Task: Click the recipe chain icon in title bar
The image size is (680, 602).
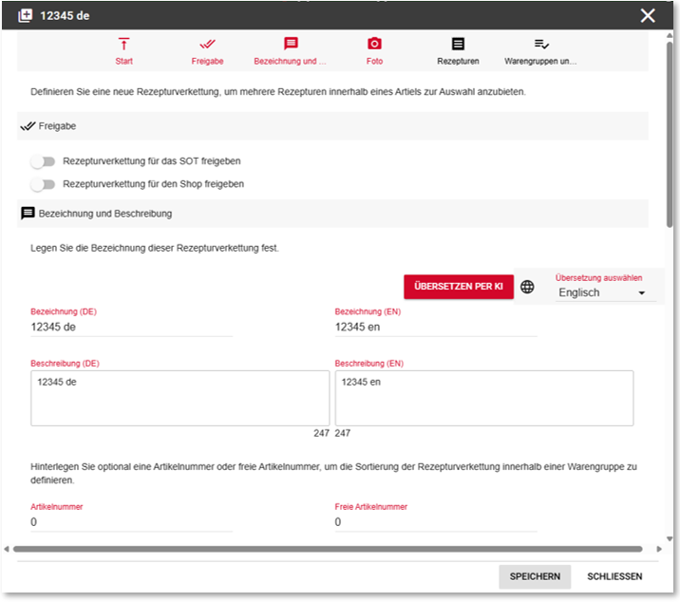Action: [x=25, y=15]
